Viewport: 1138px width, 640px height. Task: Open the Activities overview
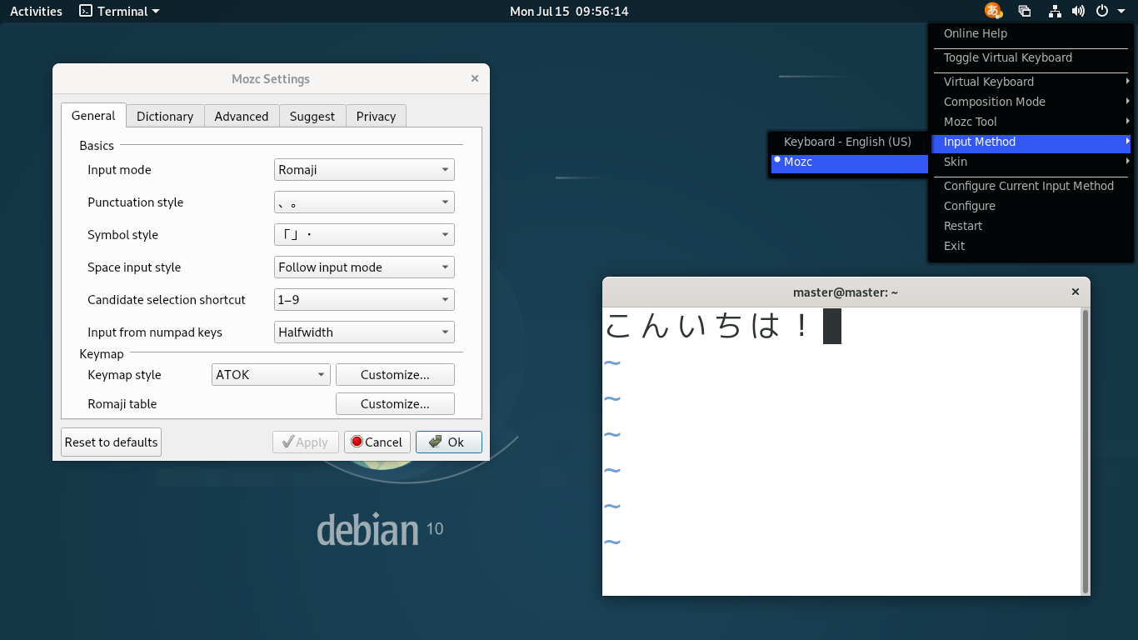(x=36, y=12)
